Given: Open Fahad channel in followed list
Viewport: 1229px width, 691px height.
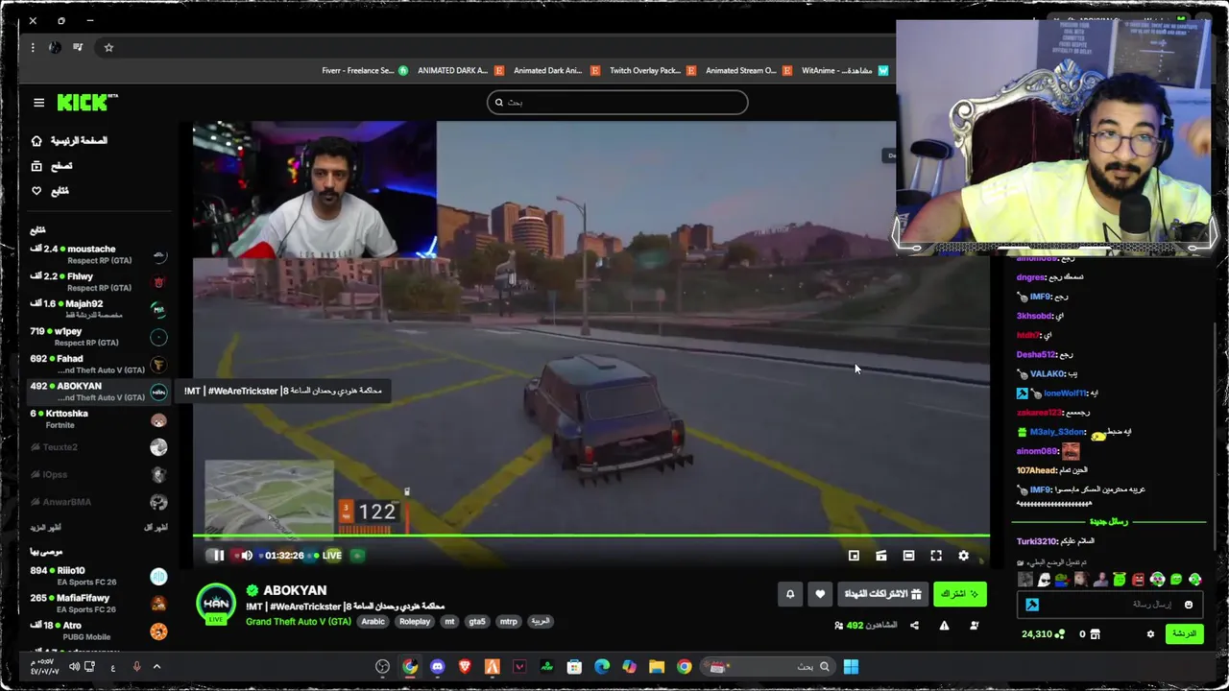Looking at the screenshot, I should tap(99, 364).
